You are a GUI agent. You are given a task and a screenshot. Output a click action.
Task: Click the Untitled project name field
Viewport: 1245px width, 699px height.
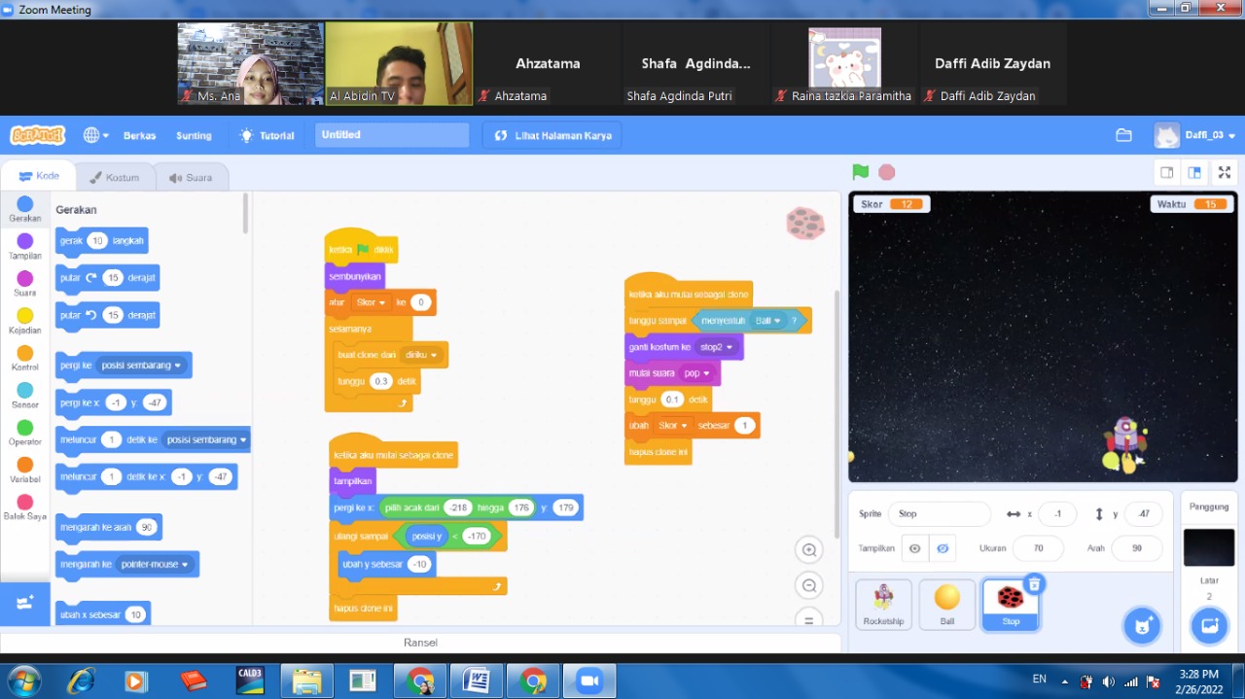[392, 135]
